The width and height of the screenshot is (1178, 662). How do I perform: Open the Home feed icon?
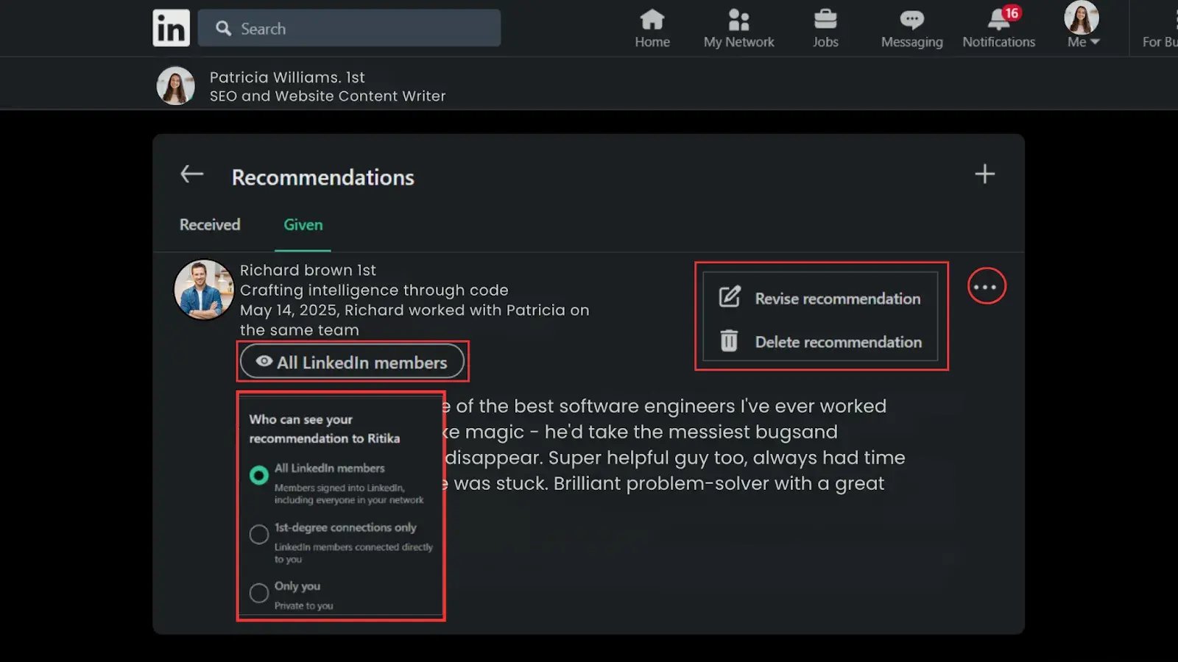(652, 20)
